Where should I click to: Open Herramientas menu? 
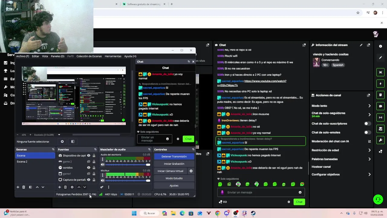[x=113, y=56]
